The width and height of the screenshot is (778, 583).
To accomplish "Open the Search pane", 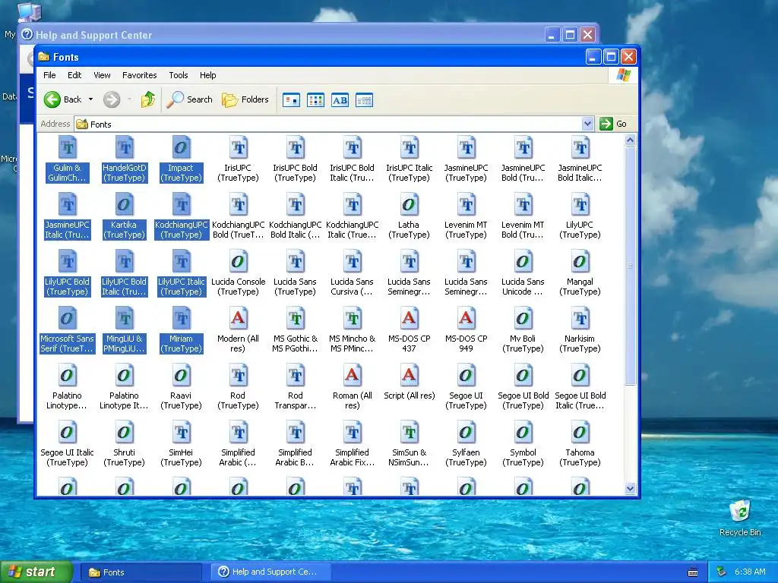I will [x=189, y=99].
